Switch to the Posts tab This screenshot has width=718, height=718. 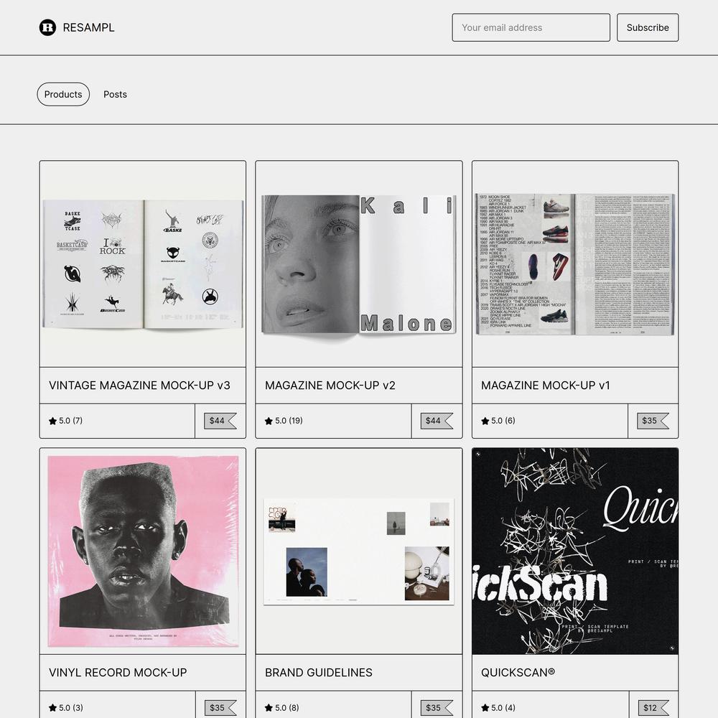115,94
